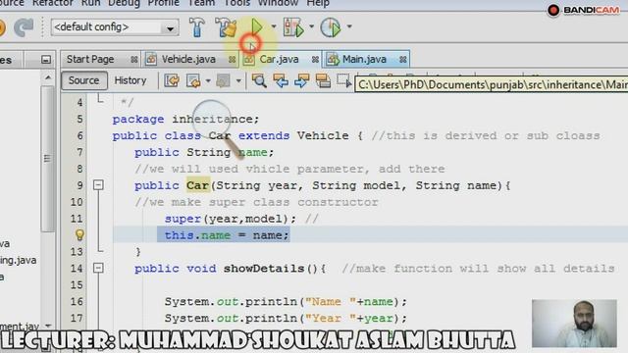Open the Help menu

(x=318, y=3)
